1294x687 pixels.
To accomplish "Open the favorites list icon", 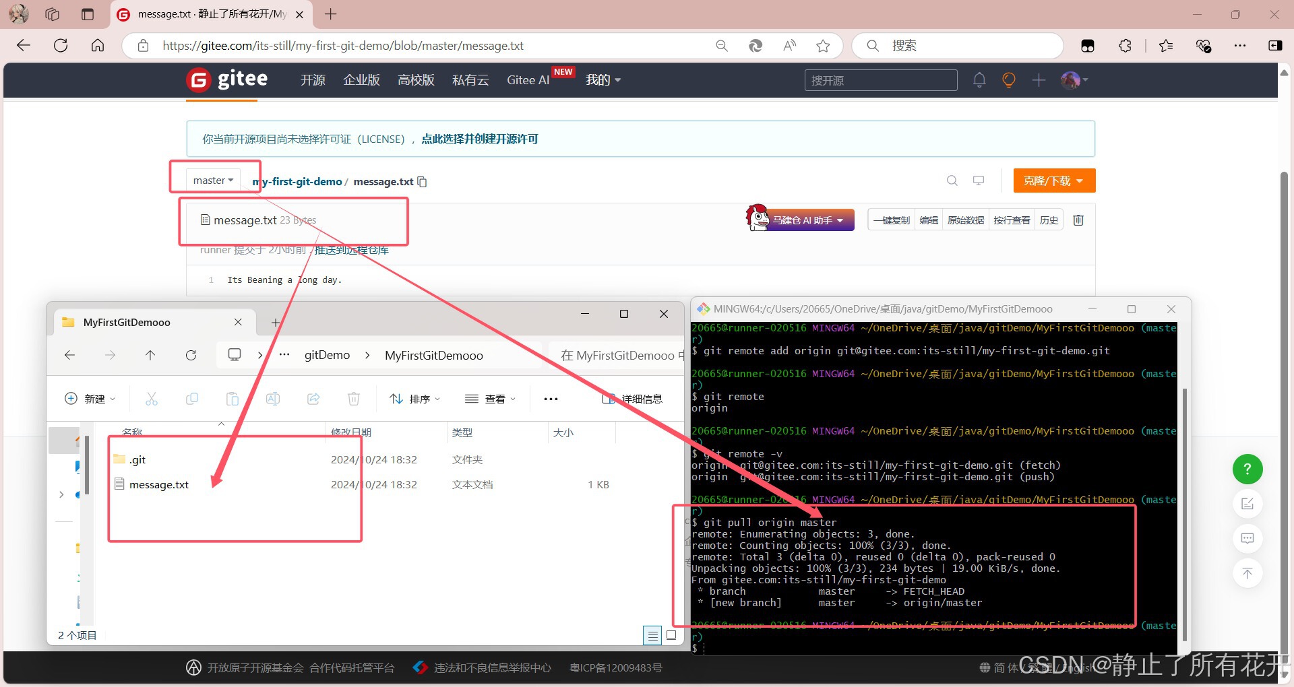I will pos(1166,45).
